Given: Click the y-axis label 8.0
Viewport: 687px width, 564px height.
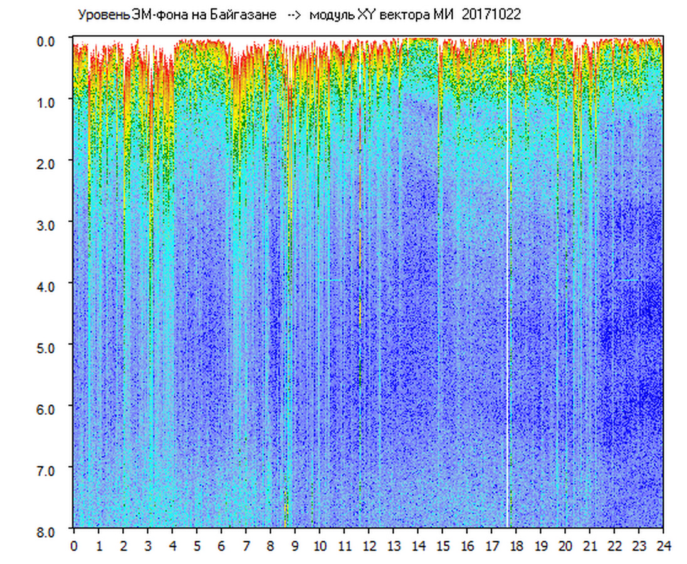Looking at the screenshot, I should point(48,531).
